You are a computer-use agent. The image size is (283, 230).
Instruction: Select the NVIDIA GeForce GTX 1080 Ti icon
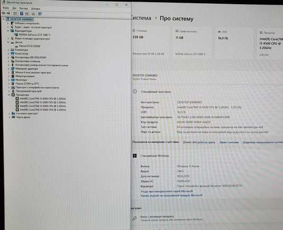click(16, 35)
